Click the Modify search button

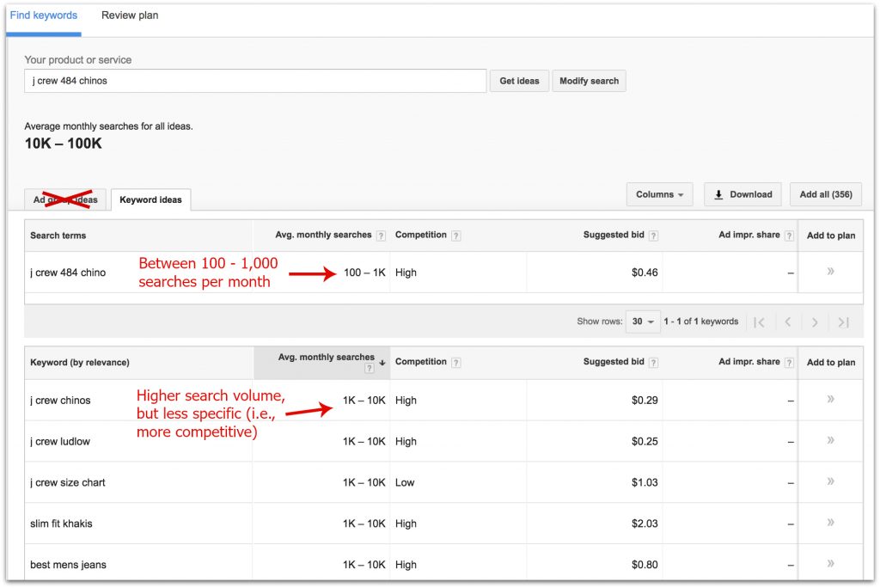(590, 81)
